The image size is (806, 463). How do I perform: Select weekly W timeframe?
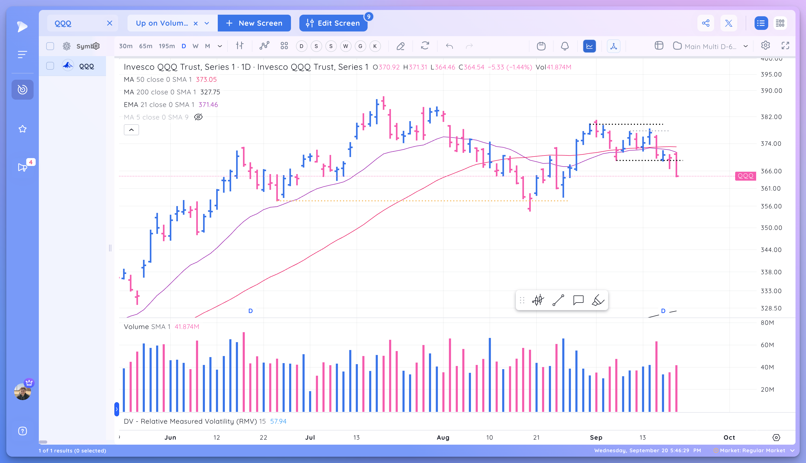pyautogui.click(x=195, y=46)
